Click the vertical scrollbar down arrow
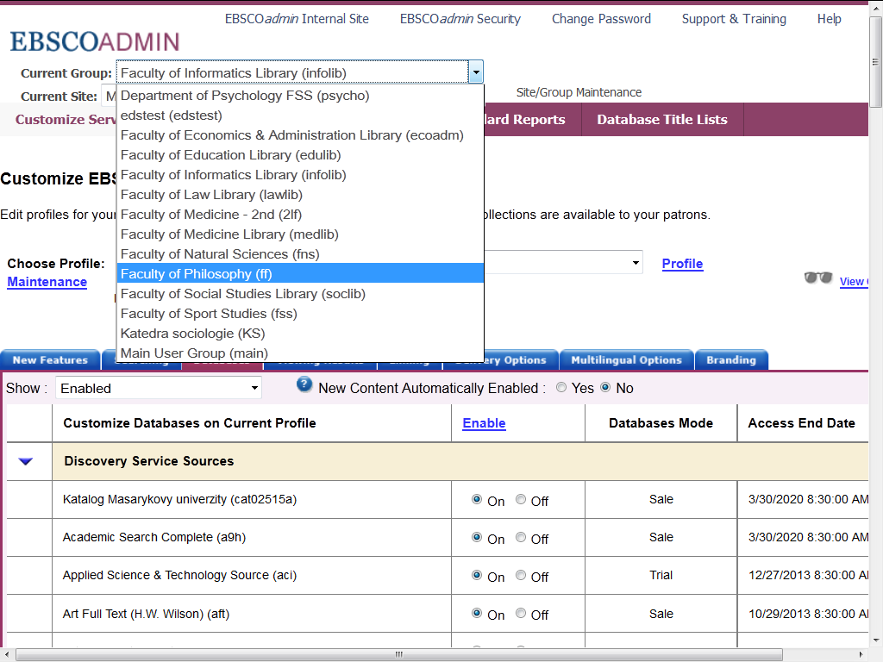883x662 pixels. pyautogui.click(x=876, y=640)
